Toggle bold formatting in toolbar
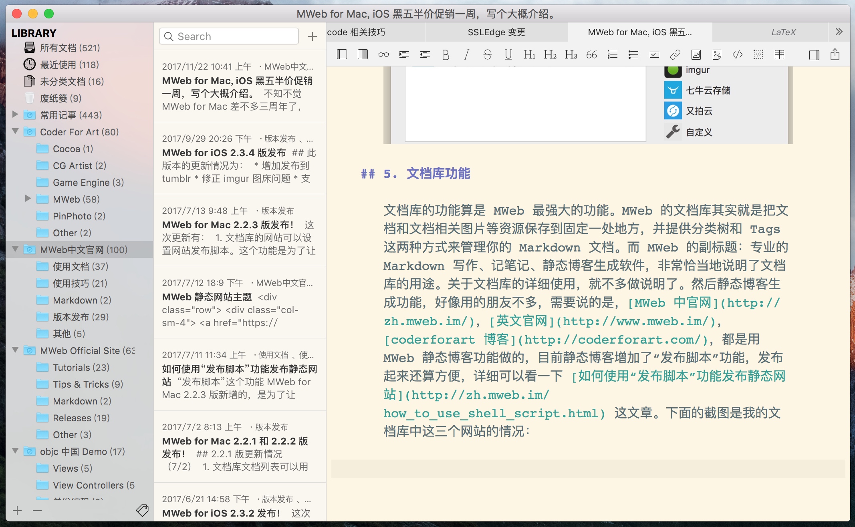 (x=446, y=54)
